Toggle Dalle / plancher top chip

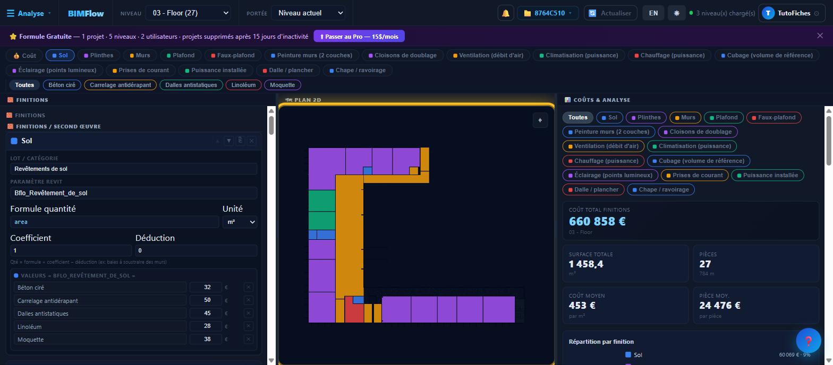pyautogui.click(x=288, y=70)
